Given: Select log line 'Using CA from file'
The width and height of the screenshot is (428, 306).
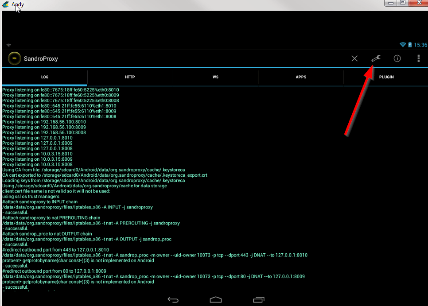Looking at the screenshot, I should [93, 170].
